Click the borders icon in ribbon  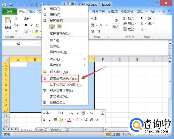[26, 31]
